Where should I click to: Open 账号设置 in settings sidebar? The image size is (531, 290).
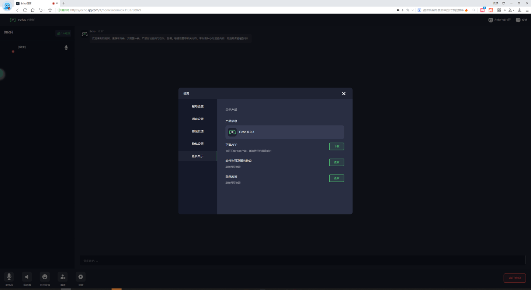click(198, 107)
